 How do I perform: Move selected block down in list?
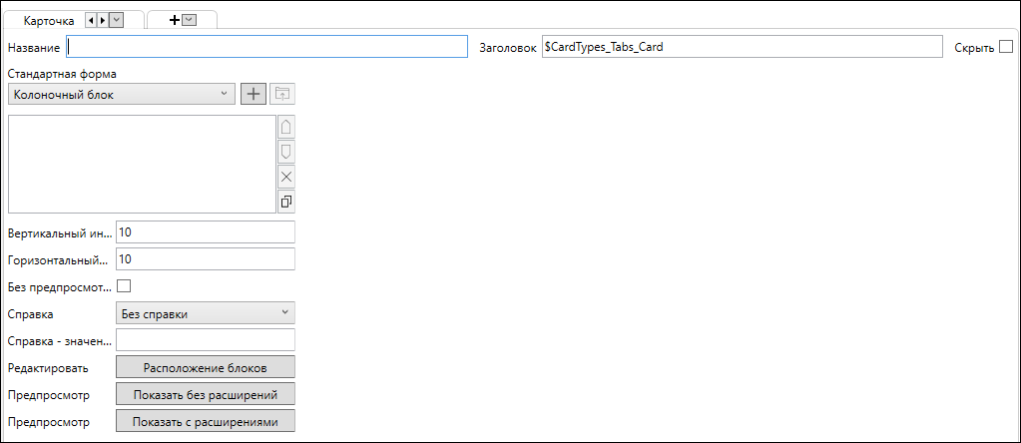(286, 152)
